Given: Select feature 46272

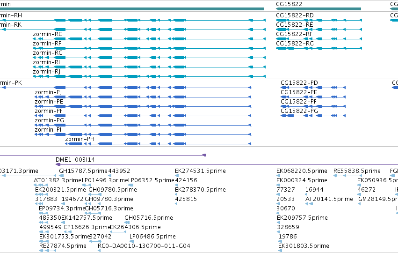Looking at the screenshot, I should click(367, 190).
